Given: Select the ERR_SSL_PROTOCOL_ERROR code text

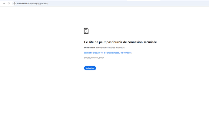Looking at the screenshot, I should pyautogui.click(x=94, y=58).
